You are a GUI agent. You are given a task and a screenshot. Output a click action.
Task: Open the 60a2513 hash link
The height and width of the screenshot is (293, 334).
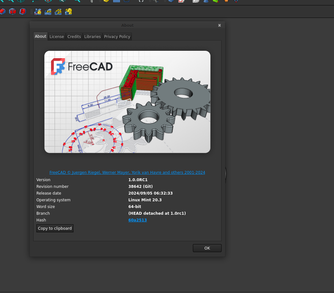tap(138, 220)
